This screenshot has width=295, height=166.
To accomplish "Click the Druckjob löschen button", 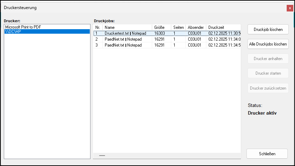I will tap(268, 30).
